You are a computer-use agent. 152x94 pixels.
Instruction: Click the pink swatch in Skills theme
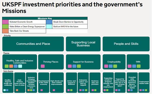click(x=130, y=66)
